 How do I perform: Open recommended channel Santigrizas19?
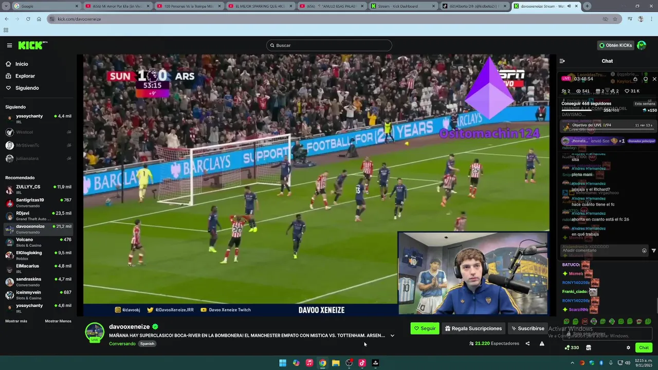click(x=39, y=202)
